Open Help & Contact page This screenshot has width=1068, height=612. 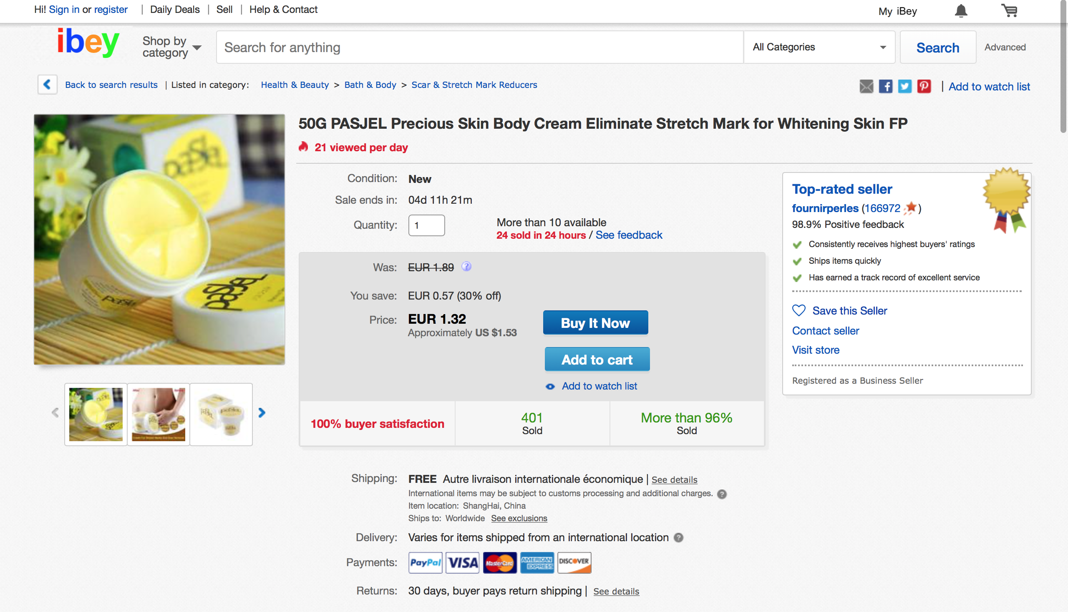(283, 10)
